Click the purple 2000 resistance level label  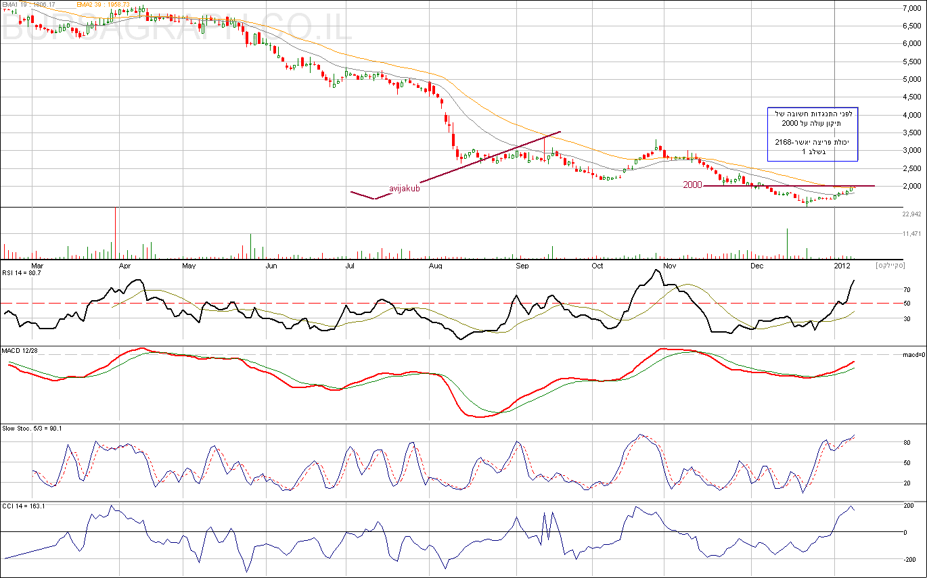[x=692, y=185]
